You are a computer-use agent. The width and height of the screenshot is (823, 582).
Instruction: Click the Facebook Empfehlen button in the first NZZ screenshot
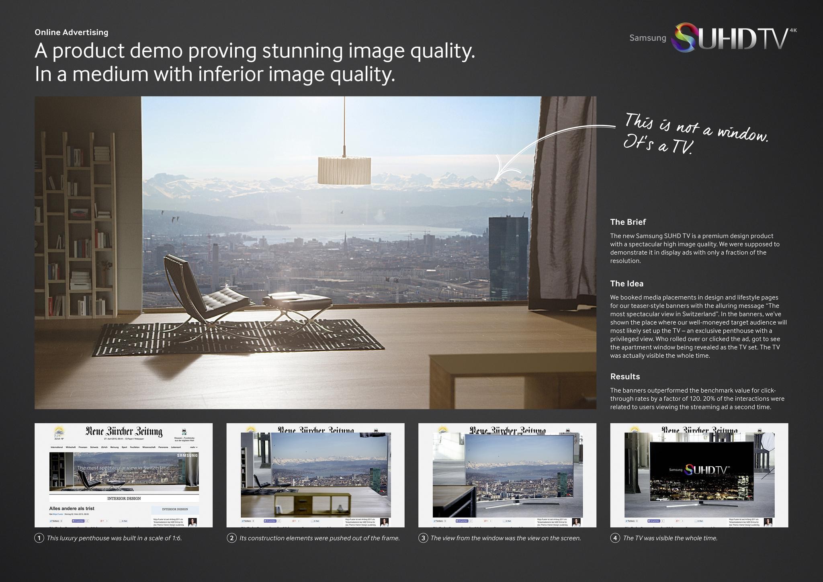78,521
